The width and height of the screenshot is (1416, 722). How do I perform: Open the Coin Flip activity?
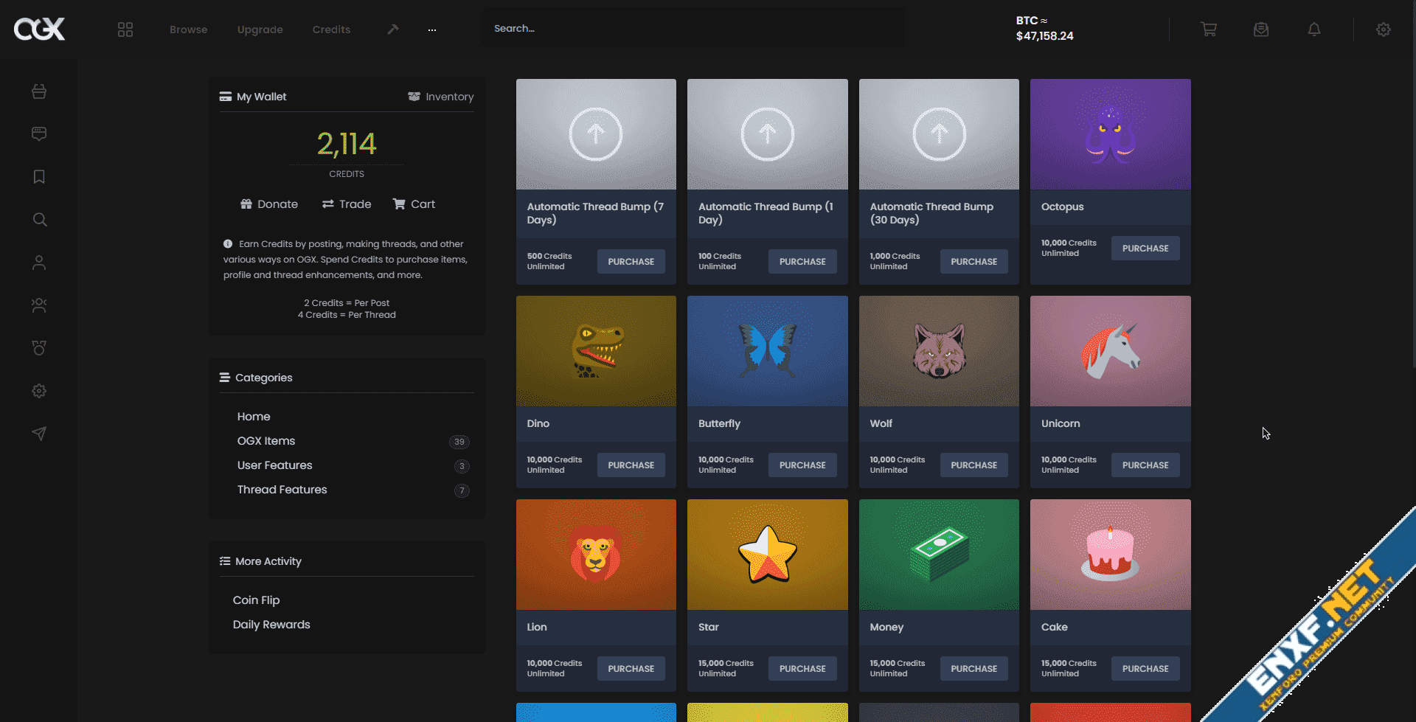click(256, 600)
